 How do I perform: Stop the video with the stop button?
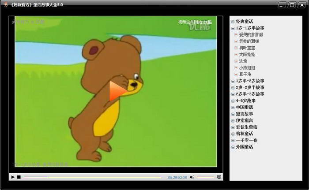[19, 177]
